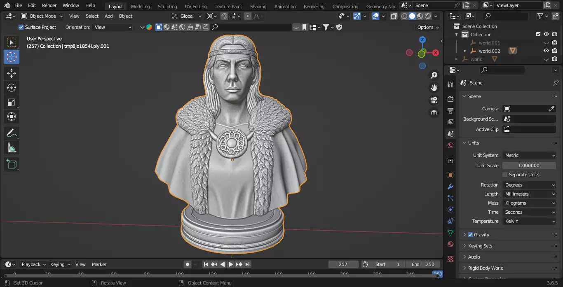563x287 pixels.
Task: Open the Physics properties tab
Action: tap(450, 210)
